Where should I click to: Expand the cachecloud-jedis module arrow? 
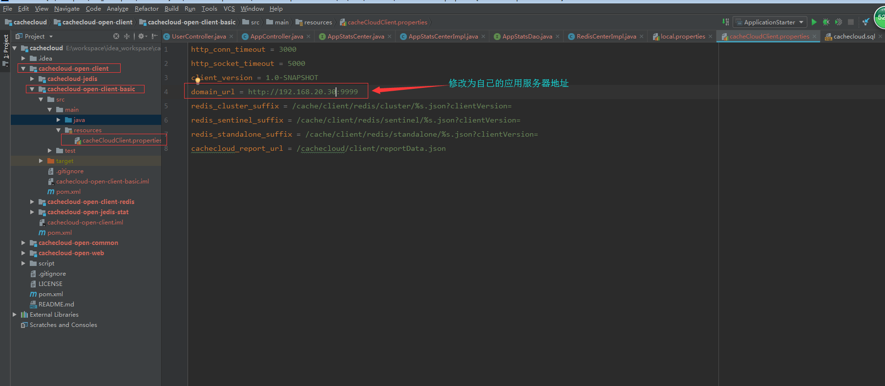tap(32, 79)
